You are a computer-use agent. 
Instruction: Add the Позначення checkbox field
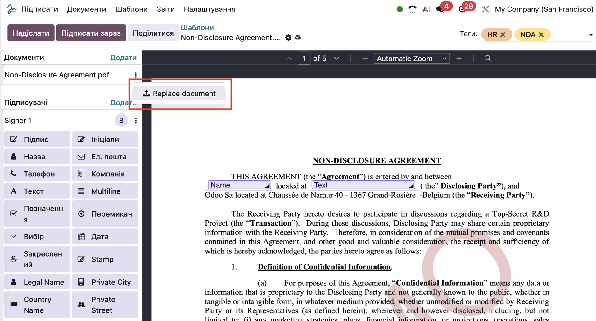point(38,214)
